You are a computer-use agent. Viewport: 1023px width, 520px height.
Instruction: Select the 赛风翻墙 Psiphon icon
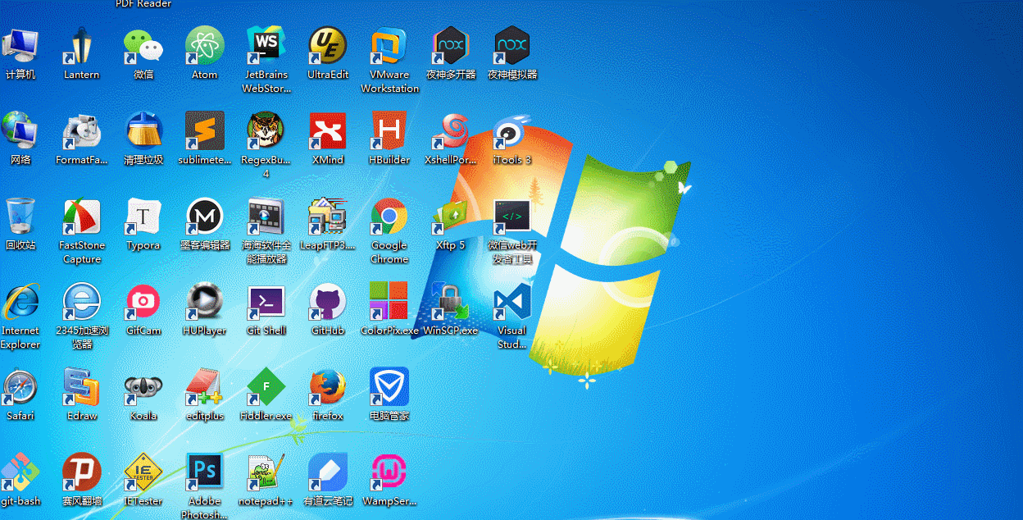(82, 472)
